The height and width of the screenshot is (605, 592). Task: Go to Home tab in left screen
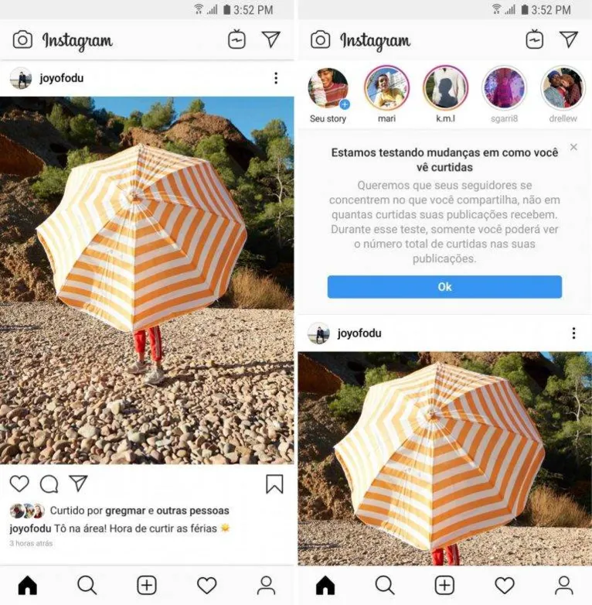(28, 585)
